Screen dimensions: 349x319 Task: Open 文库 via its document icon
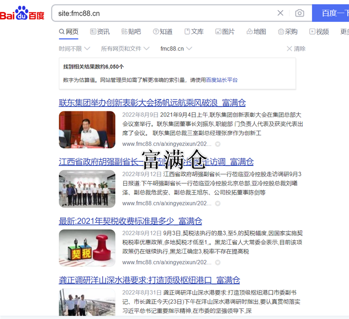pyautogui.click(x=187, y=31)
